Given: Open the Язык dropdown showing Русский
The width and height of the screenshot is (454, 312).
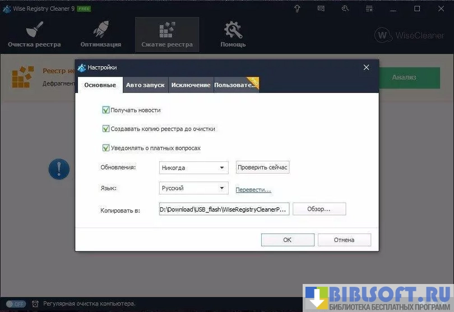Looking at the screenshot, I should pos(193,188).
